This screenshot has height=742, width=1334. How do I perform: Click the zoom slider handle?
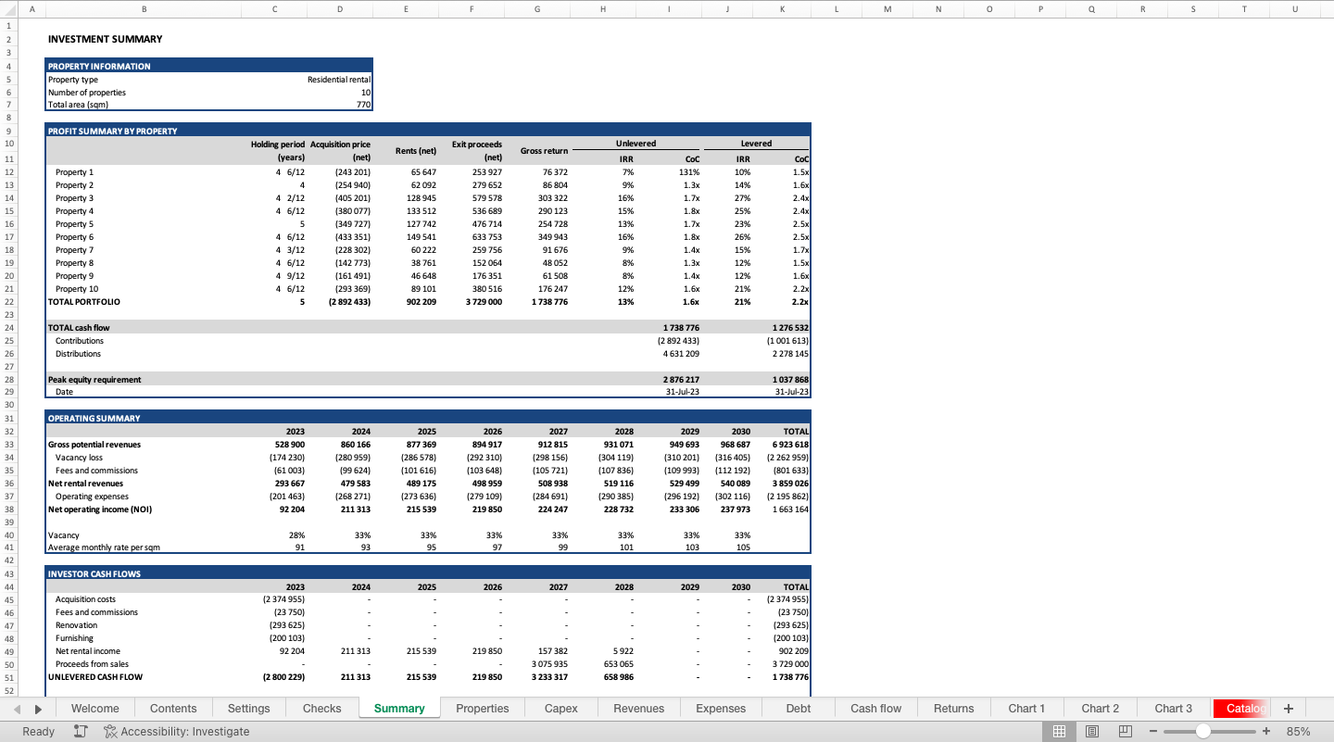click(x=1202, y=731)
